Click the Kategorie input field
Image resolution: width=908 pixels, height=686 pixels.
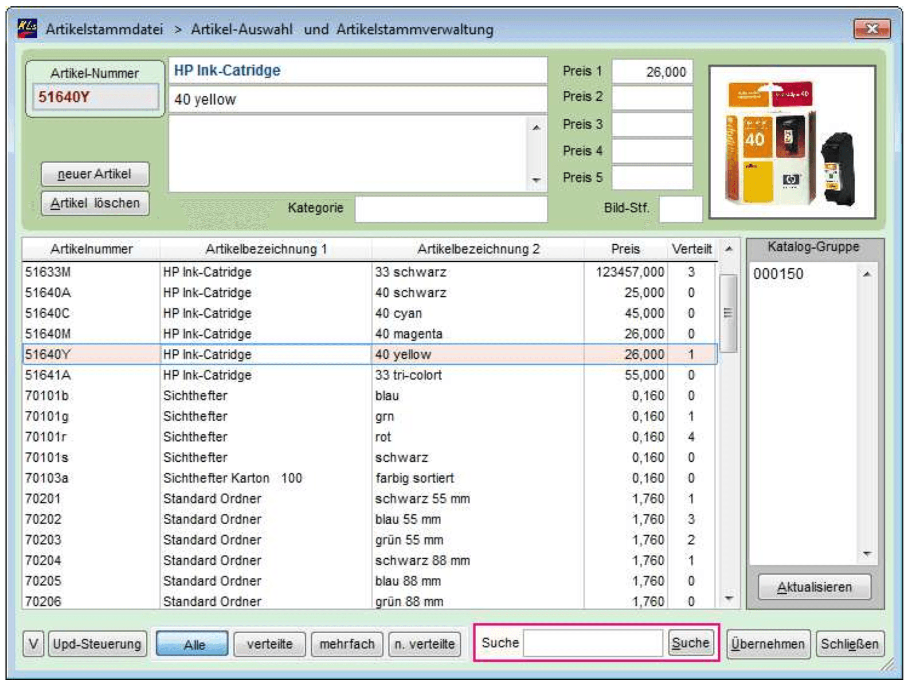pos(451,208)
